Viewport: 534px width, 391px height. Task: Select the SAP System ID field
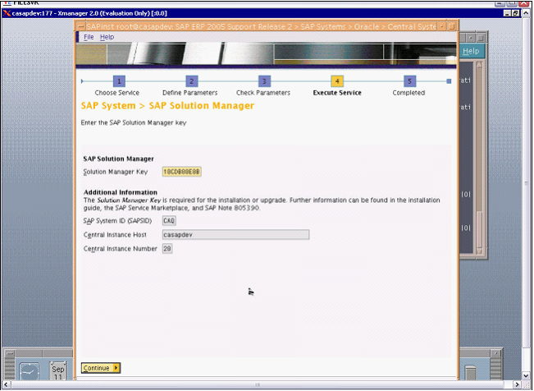[169, 220]
